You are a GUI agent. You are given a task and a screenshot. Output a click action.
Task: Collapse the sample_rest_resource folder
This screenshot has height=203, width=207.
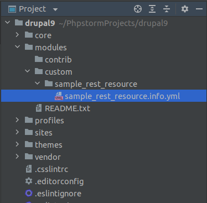[37, 84]
